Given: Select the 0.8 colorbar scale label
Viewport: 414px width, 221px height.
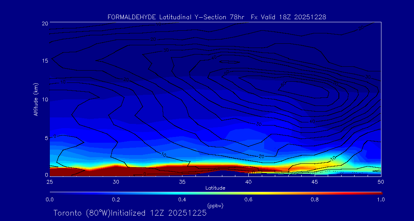Looking at the screenshot, I should [x=315, y=200].
